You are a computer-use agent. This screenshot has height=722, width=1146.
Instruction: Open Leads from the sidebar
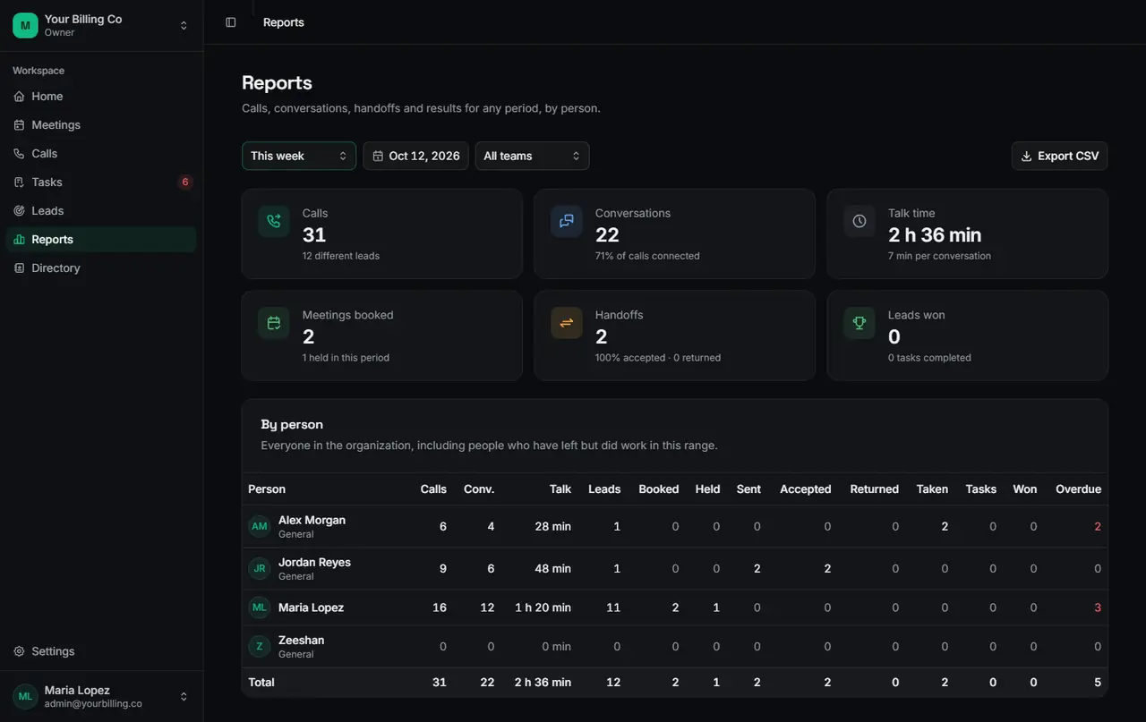(x=101, y=211)
